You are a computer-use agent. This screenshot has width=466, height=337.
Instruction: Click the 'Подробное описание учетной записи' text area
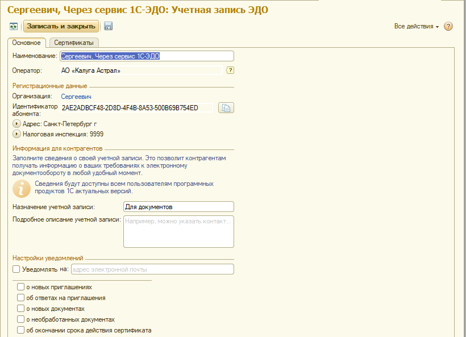[178, 231]
